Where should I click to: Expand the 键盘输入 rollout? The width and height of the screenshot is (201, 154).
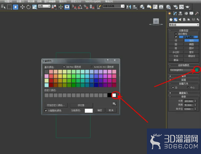pos(184,93)
